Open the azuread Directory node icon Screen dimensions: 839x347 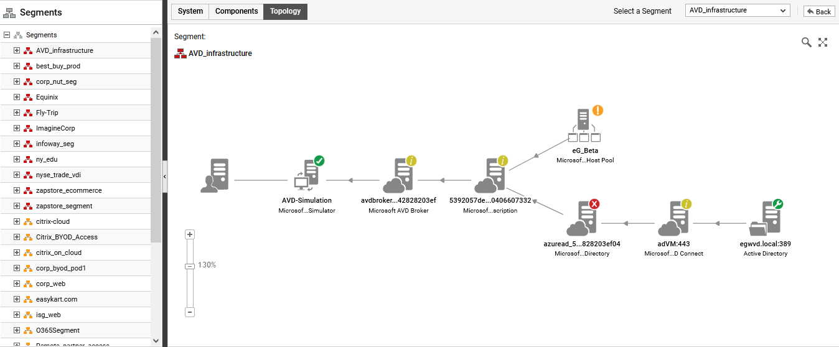(x=581, y=218)
